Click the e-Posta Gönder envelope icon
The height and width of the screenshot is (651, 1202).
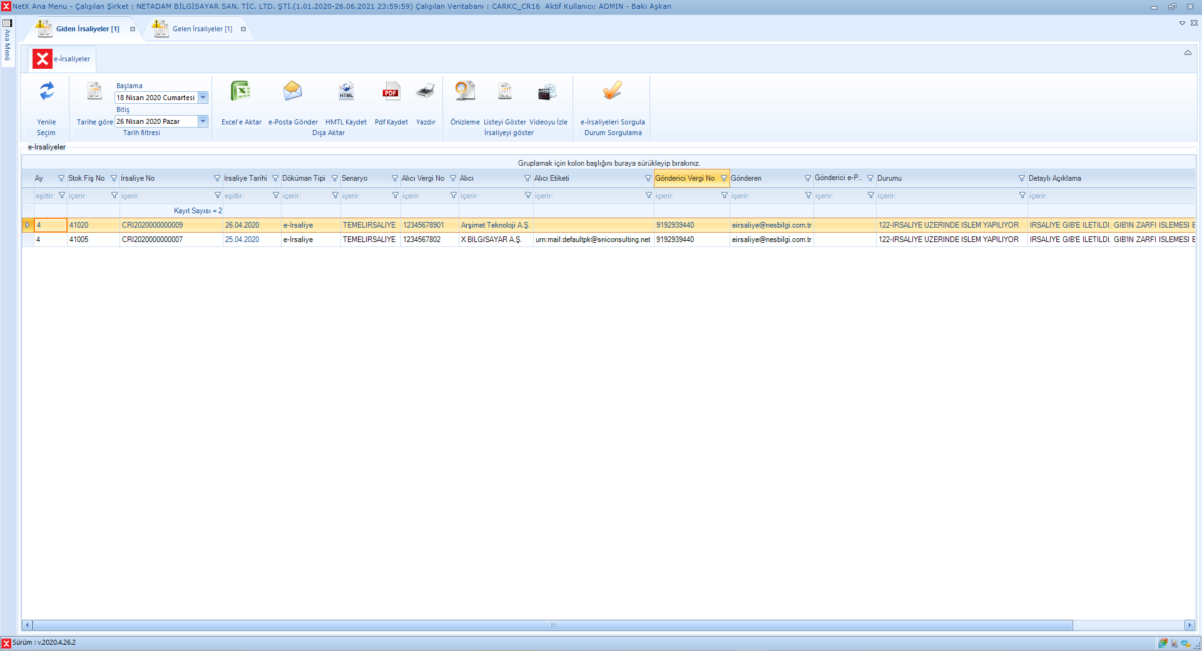point(292,92)
